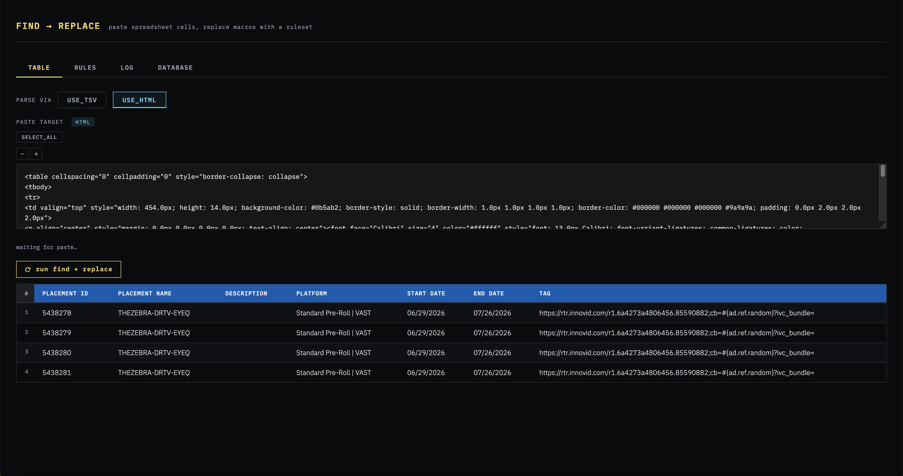Screen dimensions: 903x476
Task: Open the DATABASE tab
Action: [x=175, y=68]
